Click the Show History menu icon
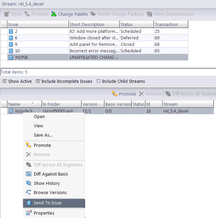The width and height of the screenshot is (216, 218). click(x=29, y=183)
